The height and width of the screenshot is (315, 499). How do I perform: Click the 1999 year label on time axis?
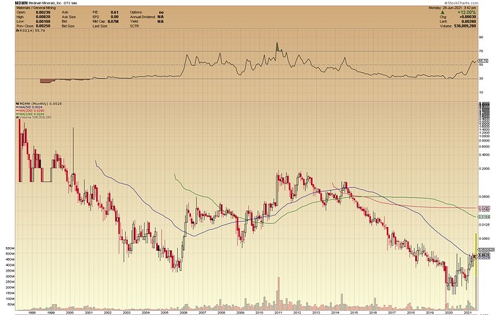(x=51, y=312)
